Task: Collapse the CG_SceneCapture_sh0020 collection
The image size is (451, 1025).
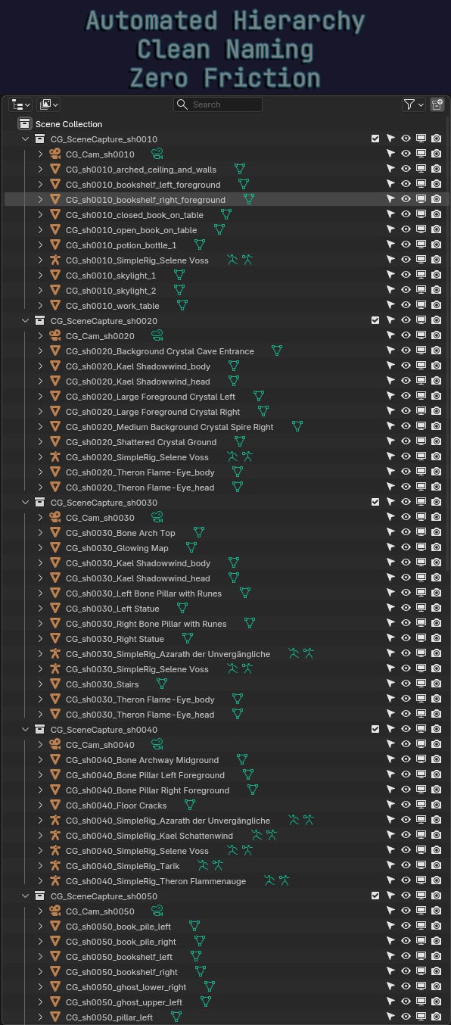Action: tap(25, 321)
